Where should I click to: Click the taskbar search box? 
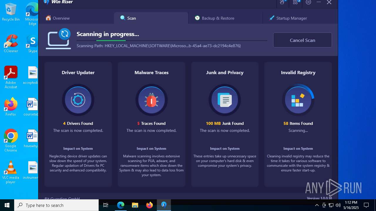pos(56,205)
